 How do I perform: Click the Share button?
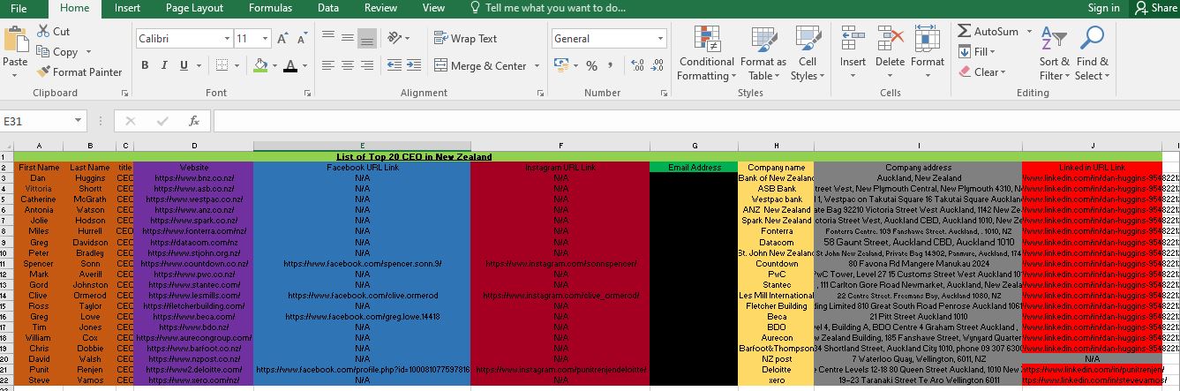click(x=1154, y=8)
